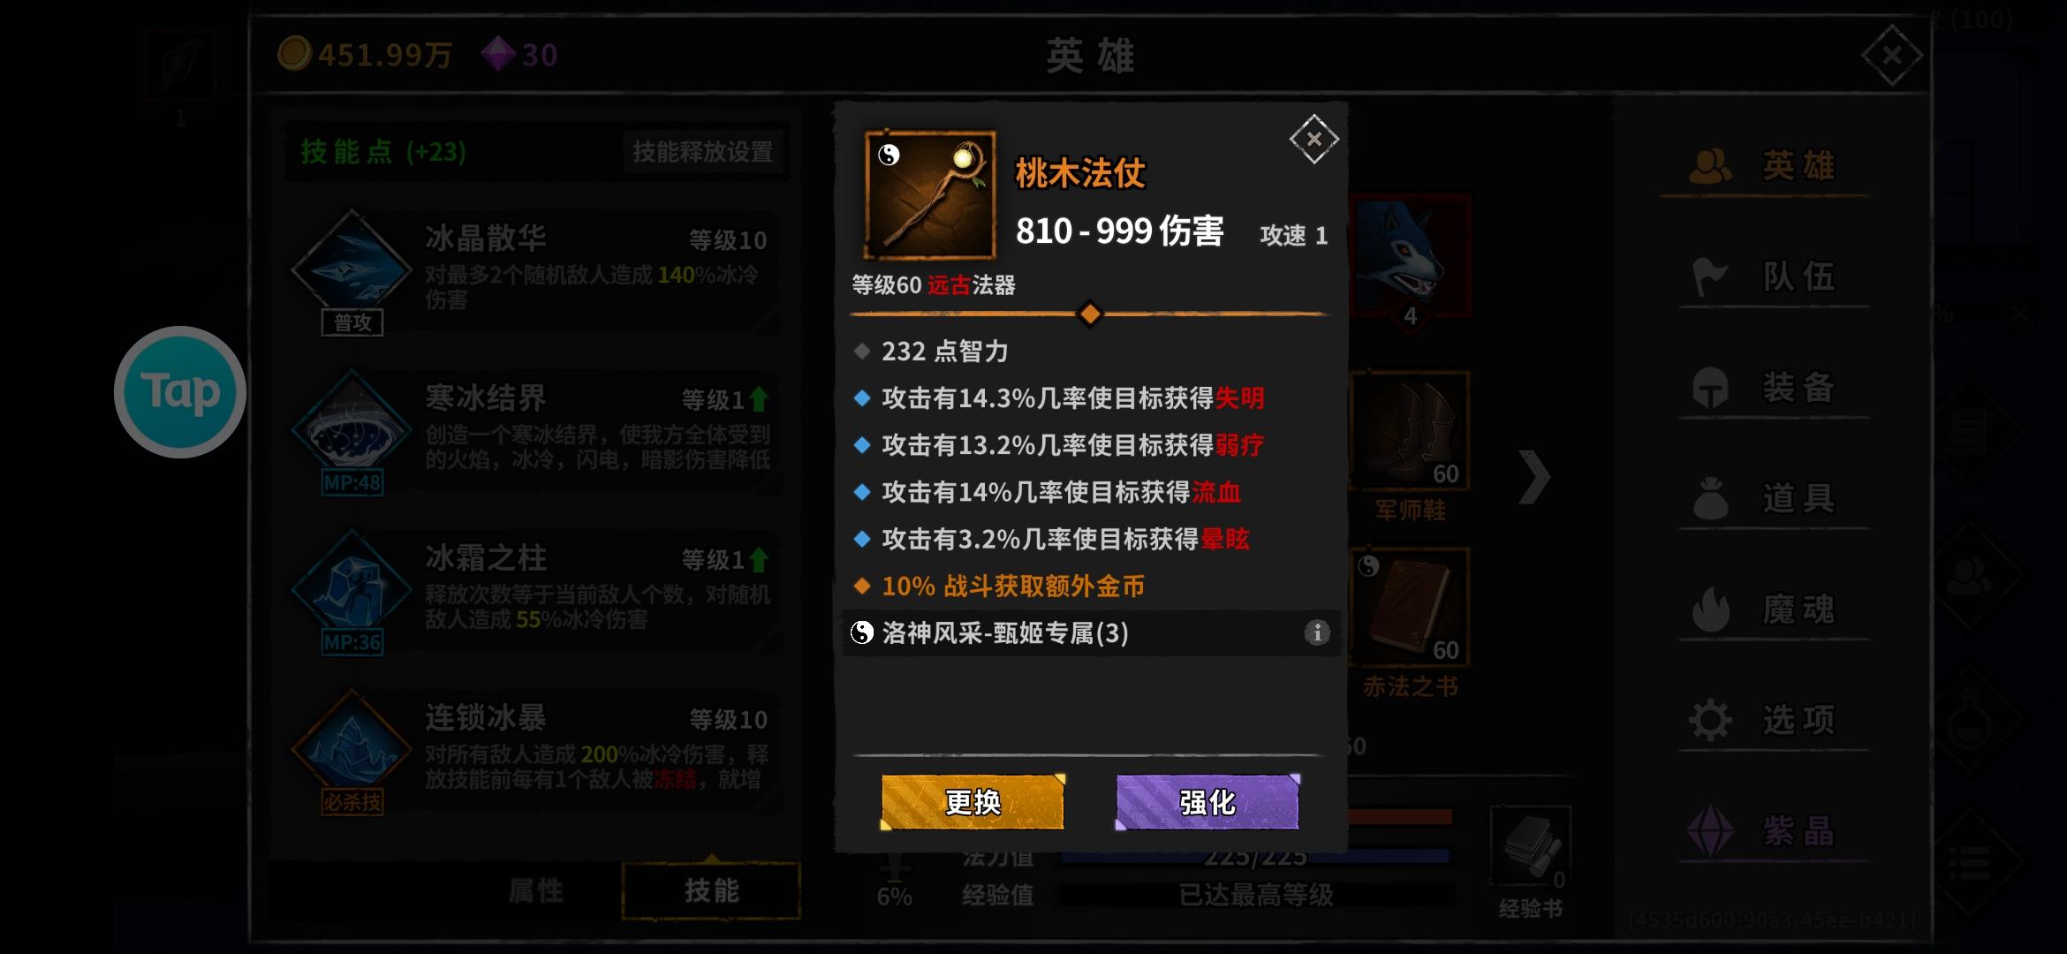This screenshot has height=954, width=2067.
Task: Open 装备 in the side menu
Action: coord(1765,388)
